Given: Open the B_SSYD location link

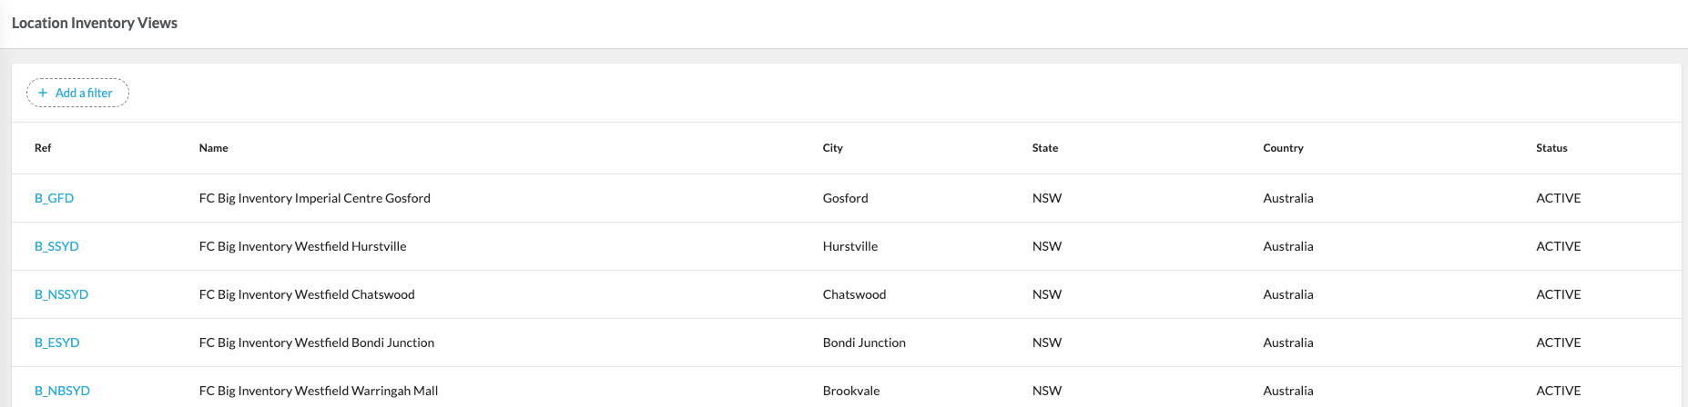Looking at the screenshot, I should 56,246.
